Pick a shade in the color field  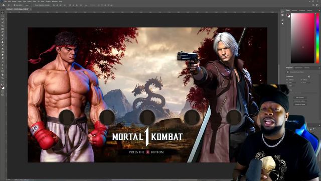302,38
